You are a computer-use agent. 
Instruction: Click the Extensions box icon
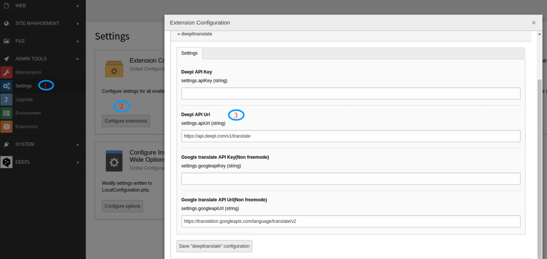pos(6,127)
